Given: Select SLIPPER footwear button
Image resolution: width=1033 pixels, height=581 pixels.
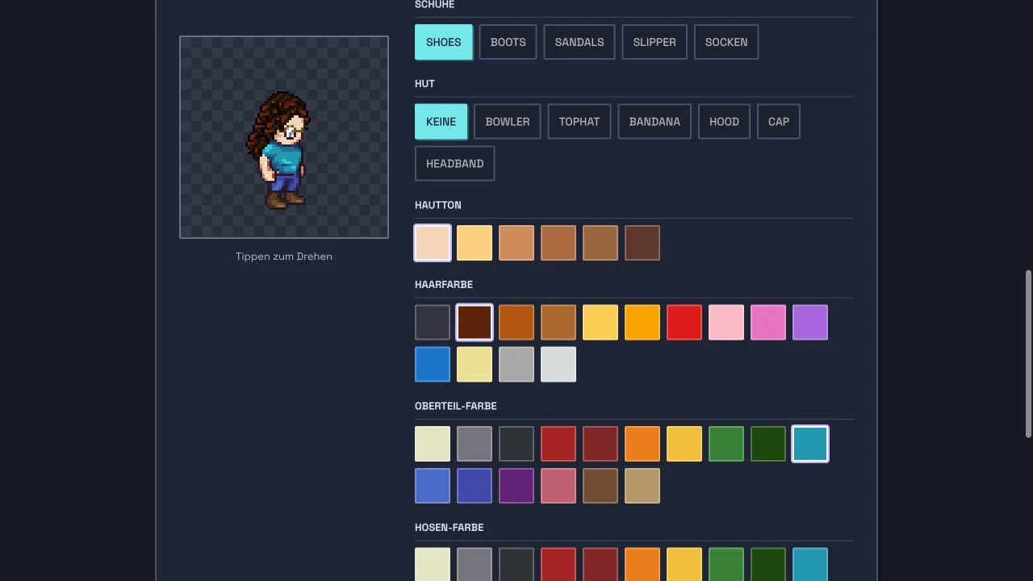Looking at the screenshot, I should (655, 42).
